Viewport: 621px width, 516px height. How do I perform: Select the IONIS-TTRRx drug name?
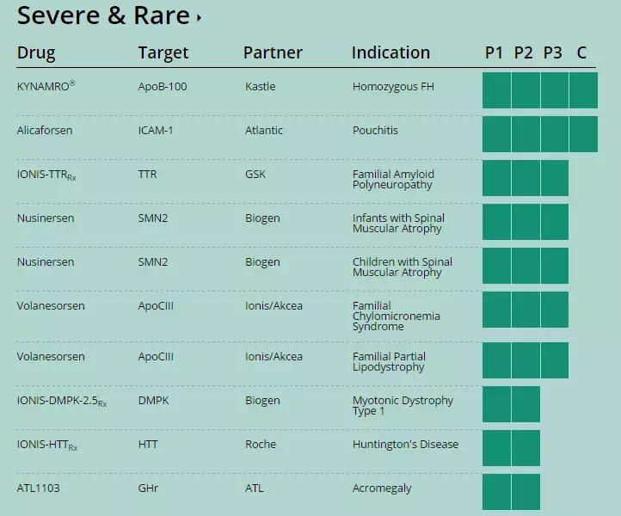pyautogui.click(x=46, y=175)
